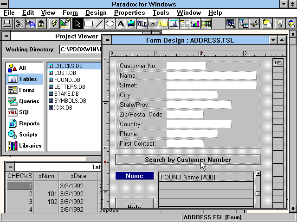Select Scripts category in Project Viewer
297x222 pixels.
[25, 135]
